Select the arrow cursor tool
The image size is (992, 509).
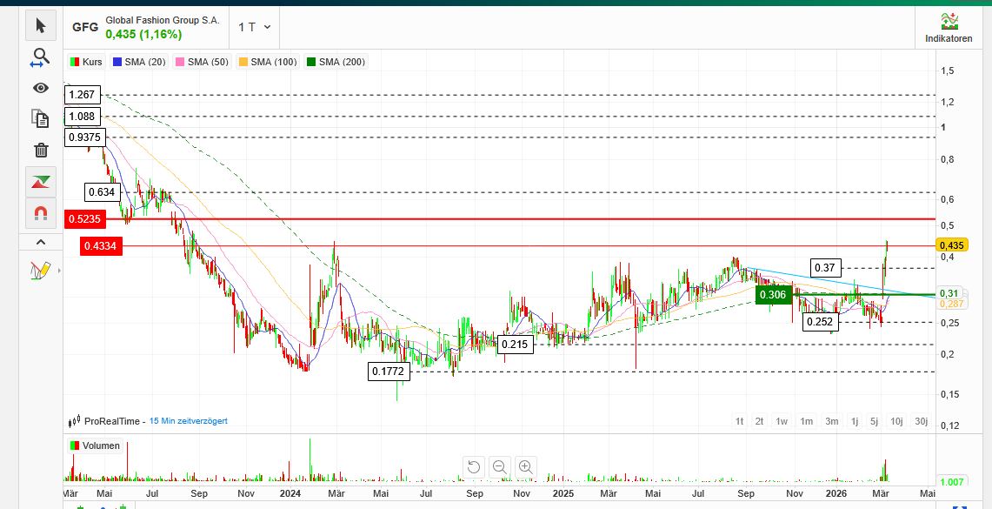[40, 26]
